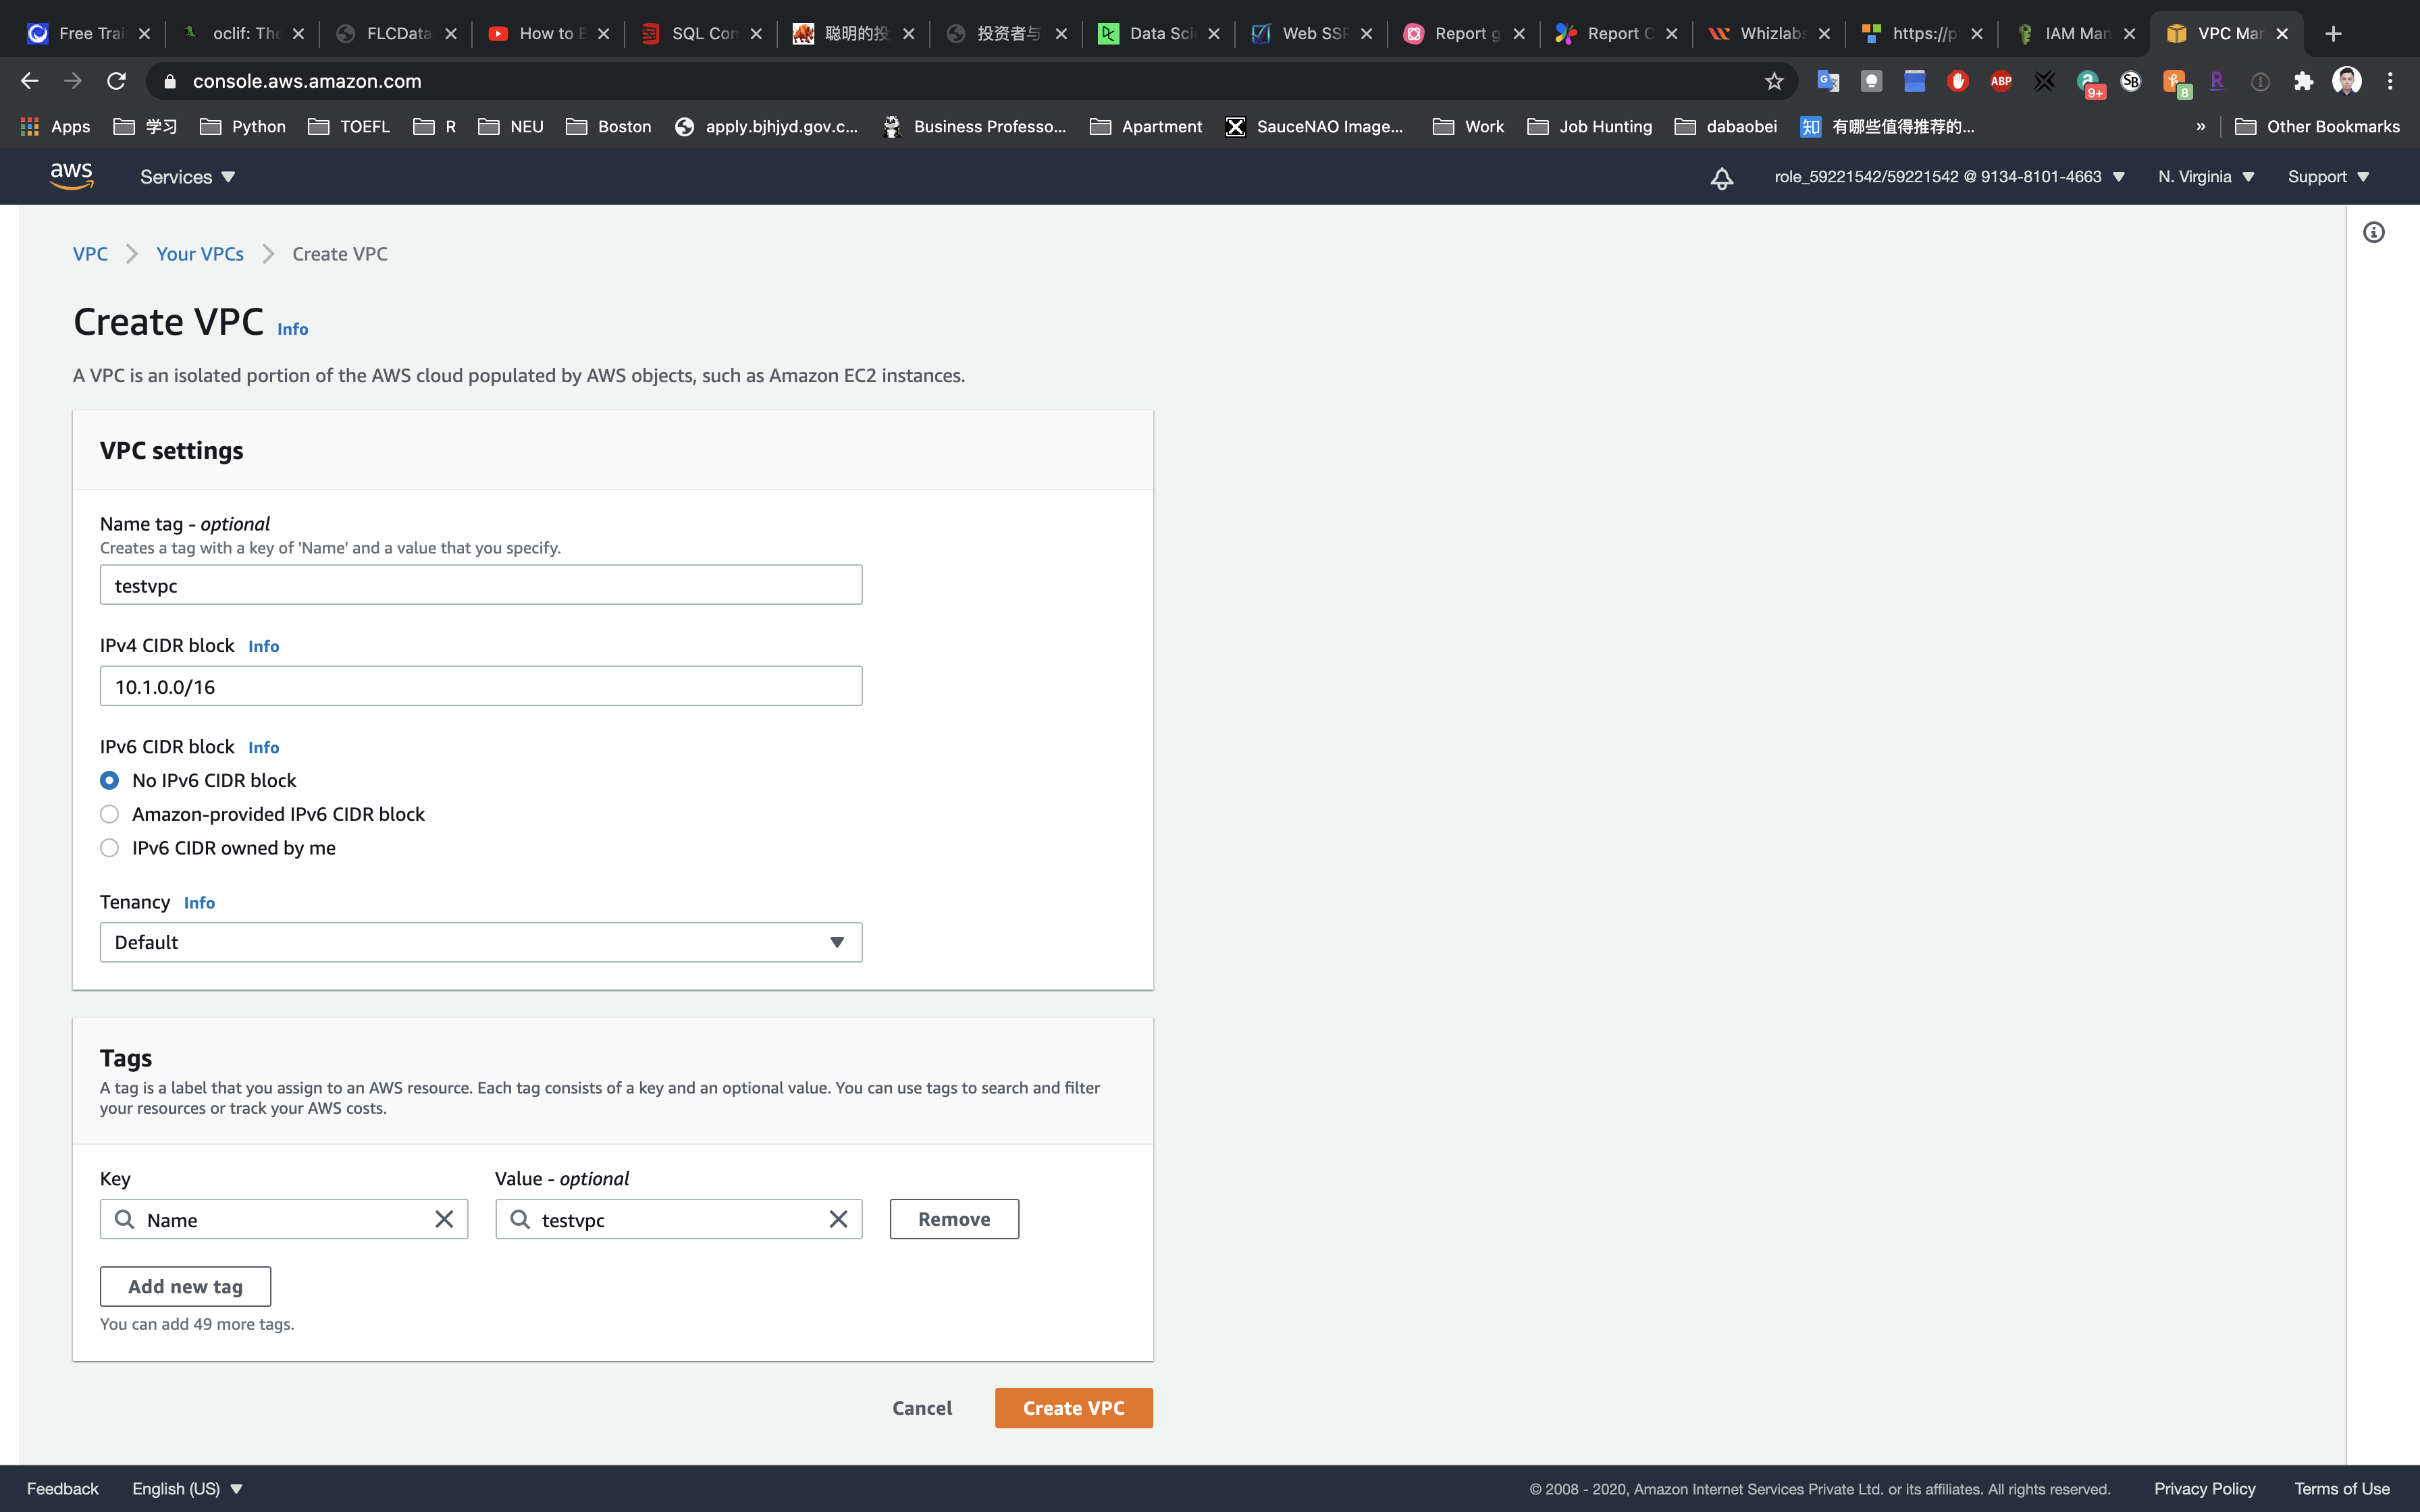
Task: Expand the Services menu
Action: point(187,177)
